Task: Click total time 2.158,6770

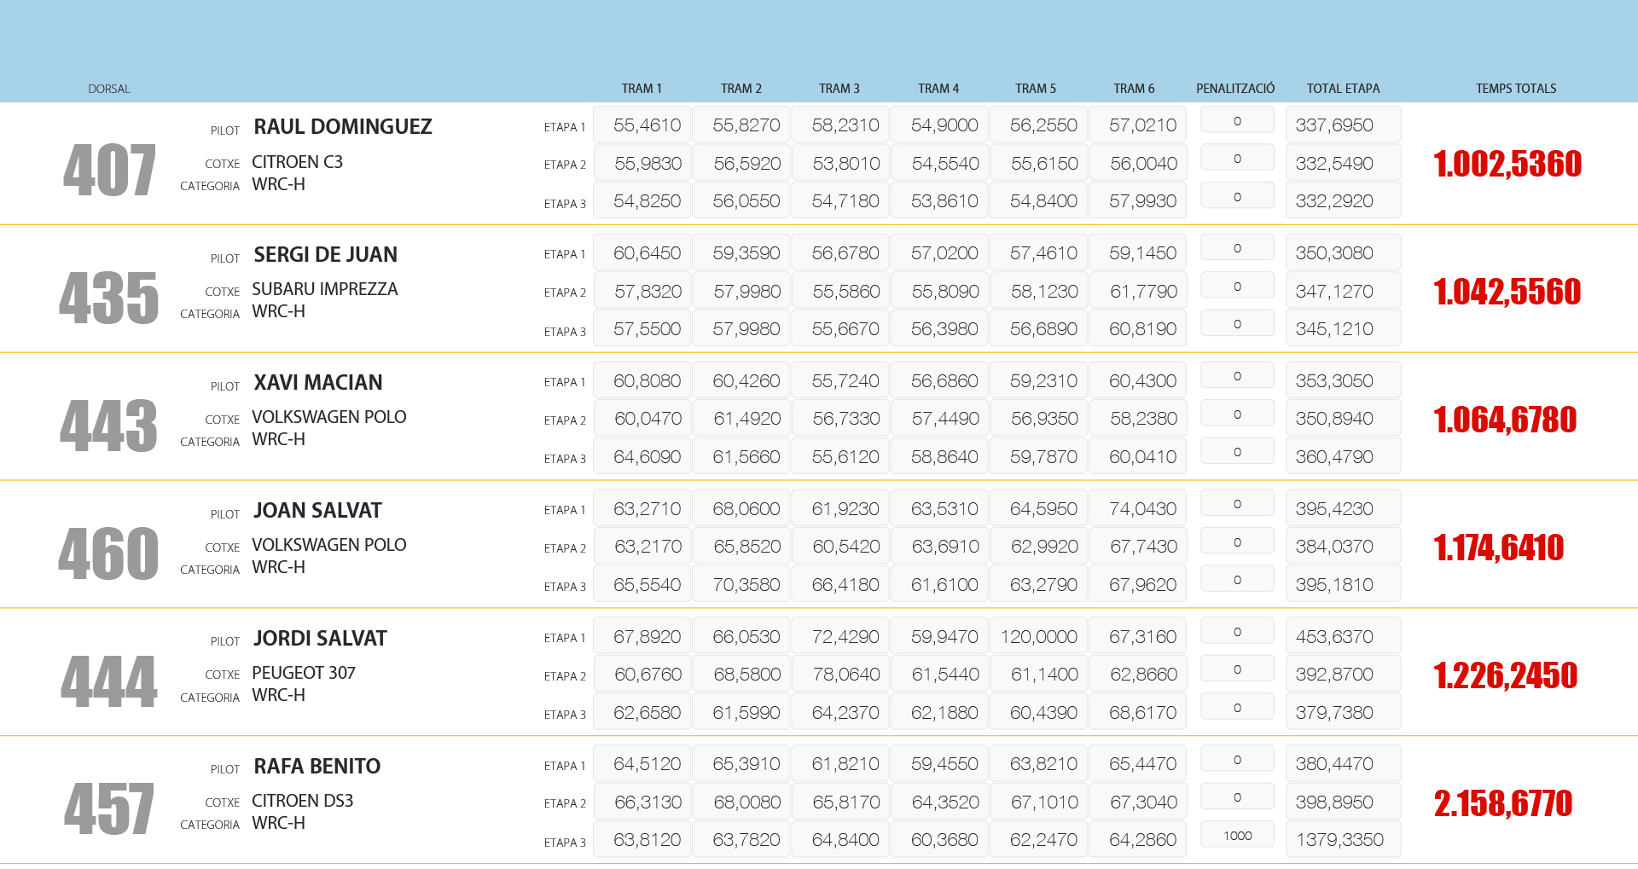Action: pos(1502,803)
